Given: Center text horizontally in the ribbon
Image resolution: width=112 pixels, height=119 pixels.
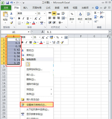Looking at the screenshot, I should click(x=54, y=18).
